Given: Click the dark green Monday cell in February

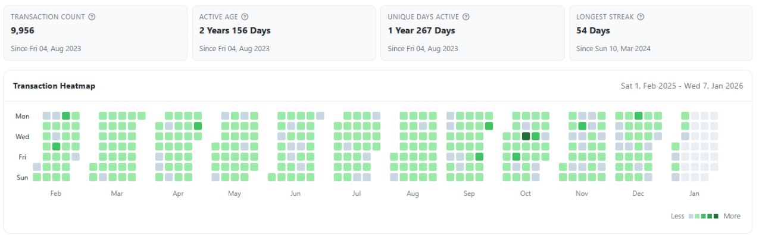Looking at the screenshot, I should click(x=66, y=115).
